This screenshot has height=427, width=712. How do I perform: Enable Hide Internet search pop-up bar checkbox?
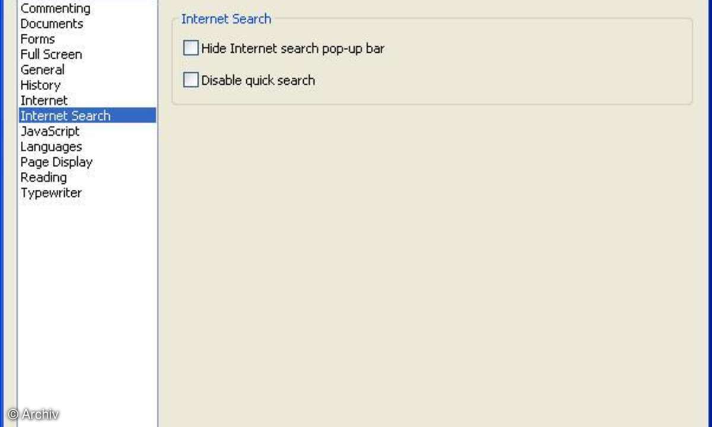(x=190, y=48)
